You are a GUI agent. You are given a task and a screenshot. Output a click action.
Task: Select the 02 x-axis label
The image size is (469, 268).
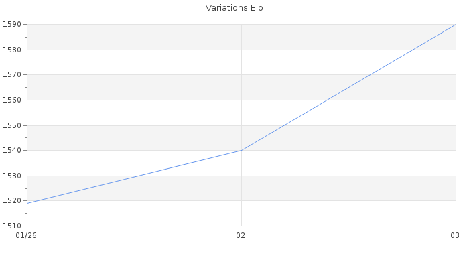[x=241, y=234]
